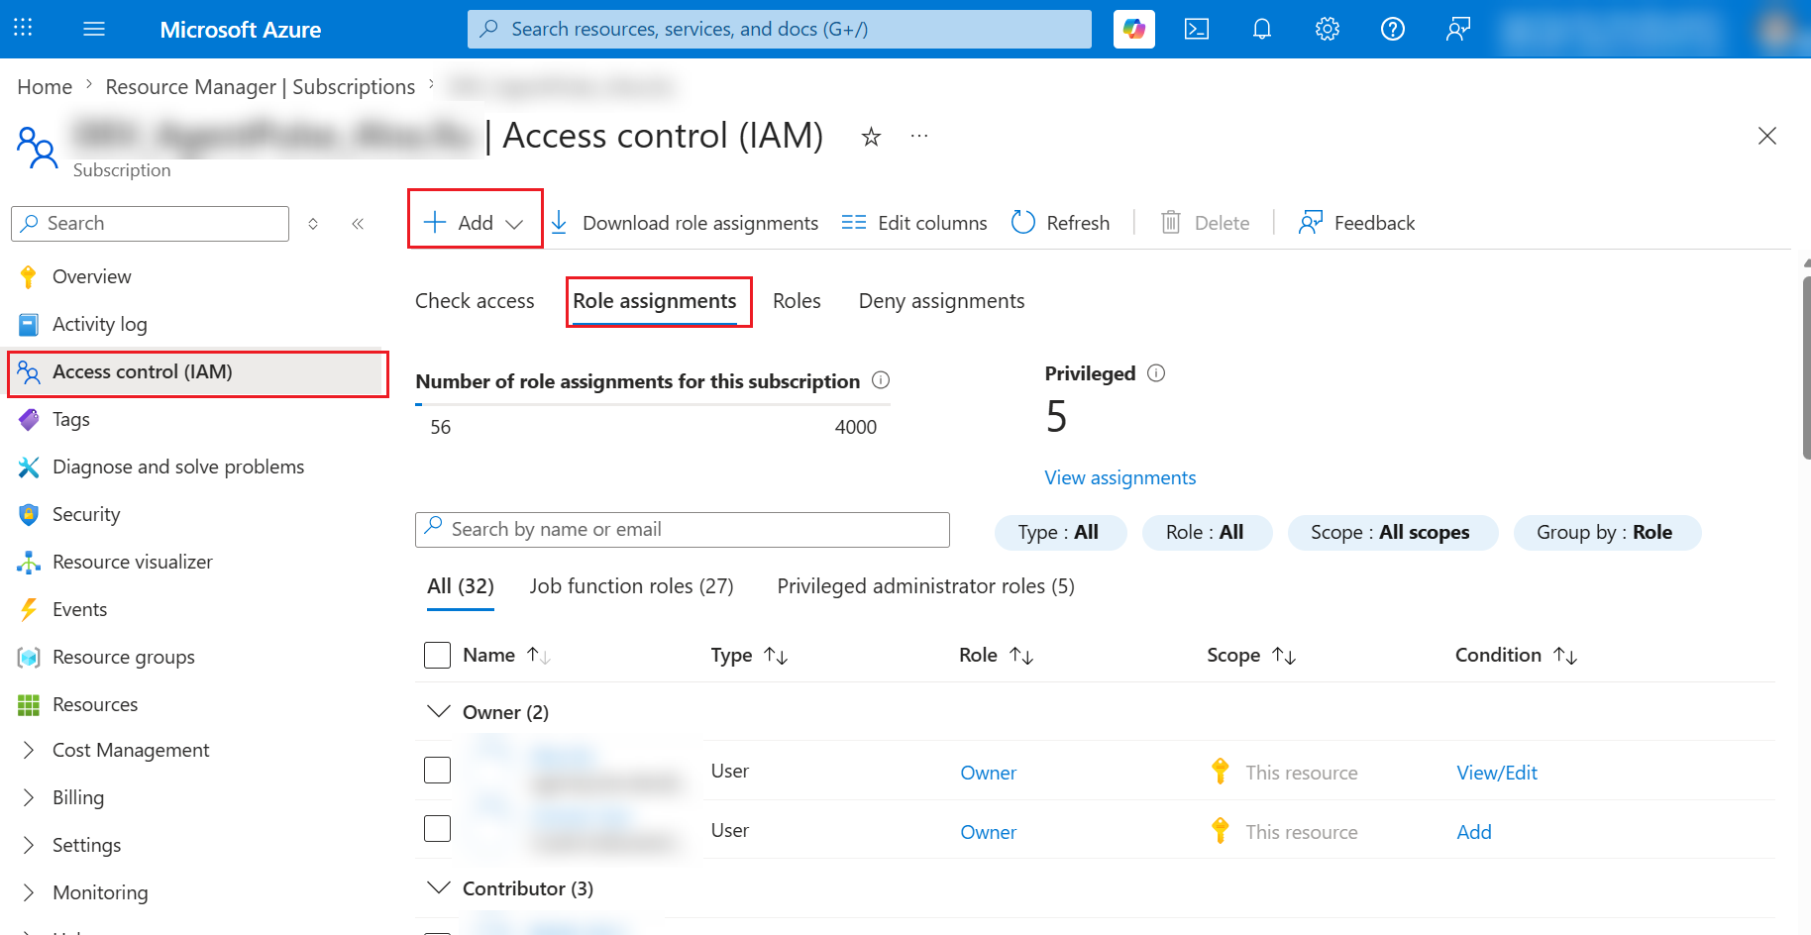The image size is (1811, 935).
Task: Select Job function roles (27) tab
Action: (x=632, y=586)
